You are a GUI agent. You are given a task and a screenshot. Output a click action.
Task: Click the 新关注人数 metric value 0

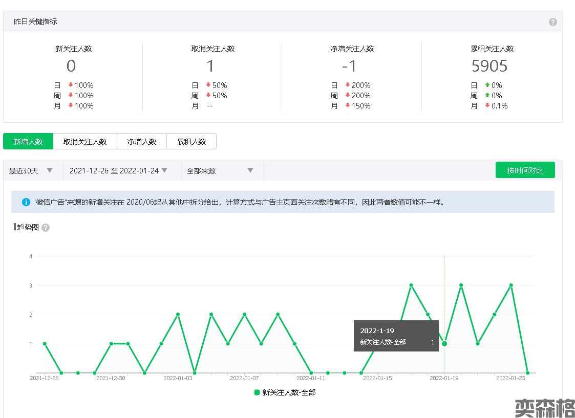71,66
